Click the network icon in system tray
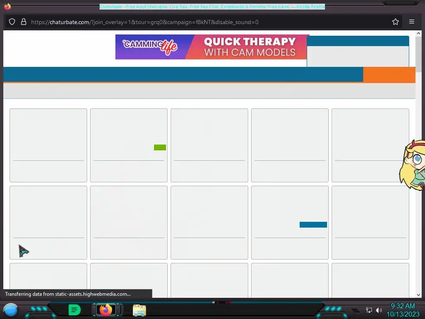This screenshot has height=319, width=425. (x=369, y=310)
